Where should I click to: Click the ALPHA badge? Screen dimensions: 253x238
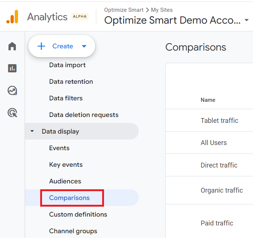point(80,17)
